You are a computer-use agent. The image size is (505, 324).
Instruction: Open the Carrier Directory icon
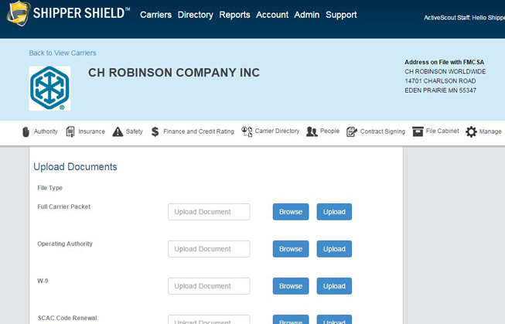tap(247, 131)
